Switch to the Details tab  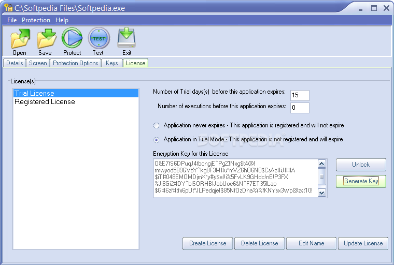[x=15, y=63]
